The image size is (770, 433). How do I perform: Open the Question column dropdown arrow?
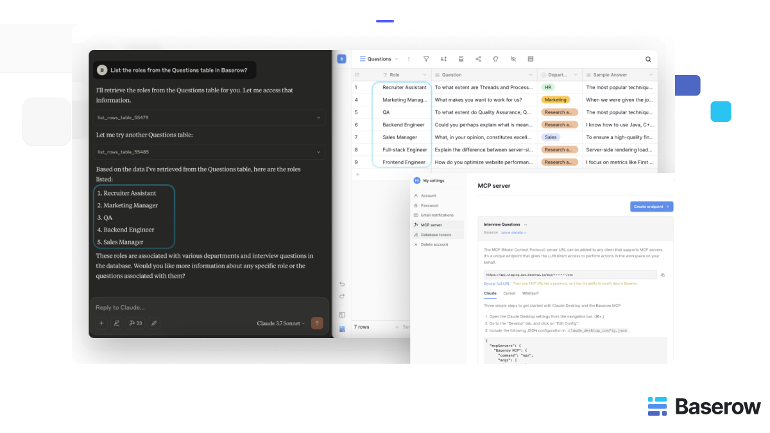coord(531,75)
